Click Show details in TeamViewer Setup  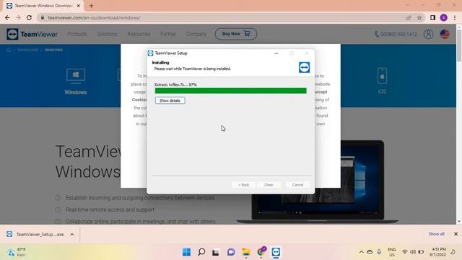click(x=170, y=100)
